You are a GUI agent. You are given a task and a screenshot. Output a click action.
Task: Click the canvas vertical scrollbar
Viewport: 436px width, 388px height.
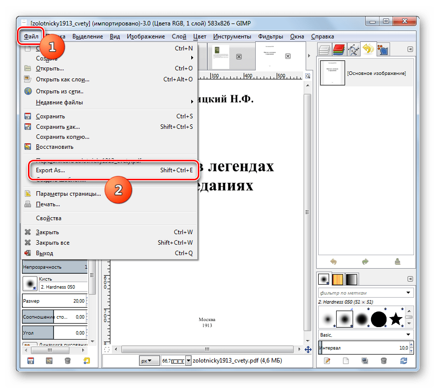click(307, 212)
